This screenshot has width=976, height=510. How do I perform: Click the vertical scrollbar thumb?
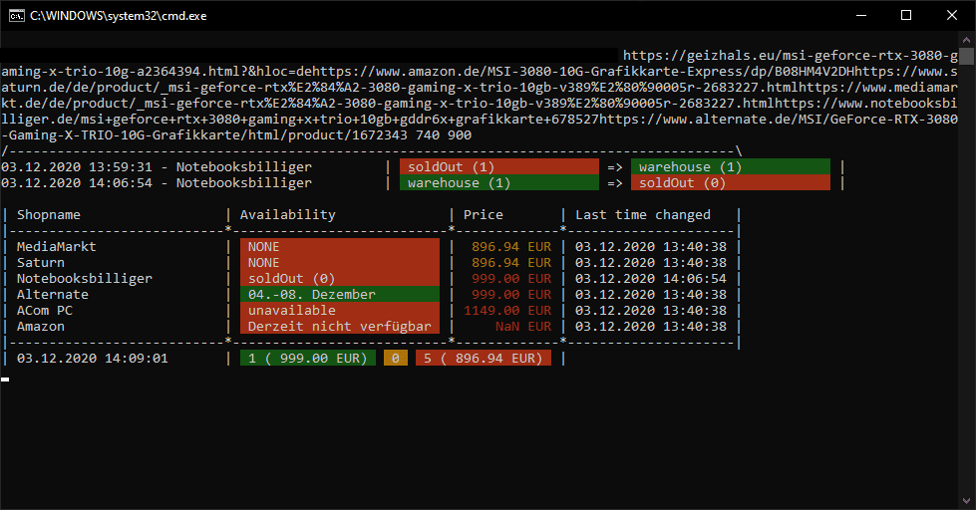tap(967, 56)
